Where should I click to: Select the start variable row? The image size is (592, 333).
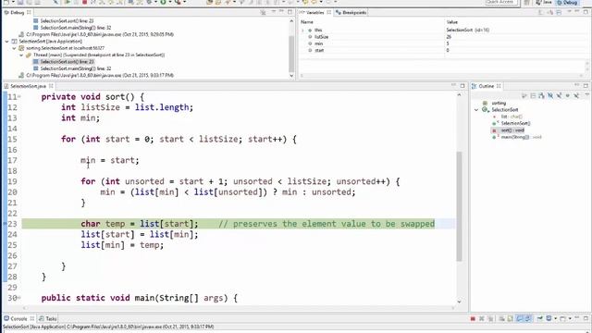tap(442, 50)
